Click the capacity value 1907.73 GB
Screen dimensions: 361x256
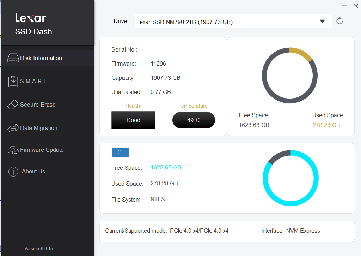[x=165, y=78]
